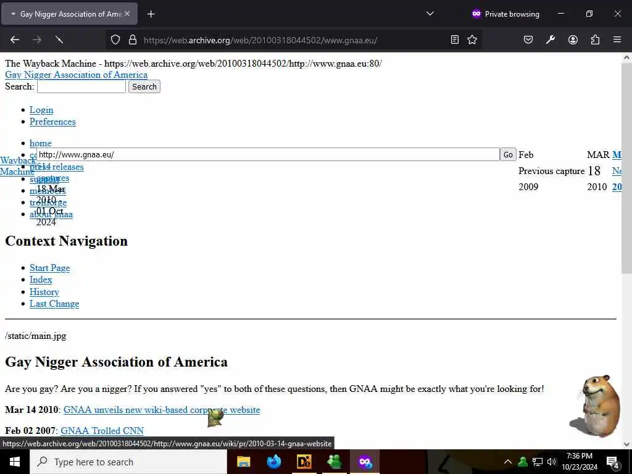Open File Explorer from taskbar
This screenshot has height=474, width=632.
(x=243, y=462)
